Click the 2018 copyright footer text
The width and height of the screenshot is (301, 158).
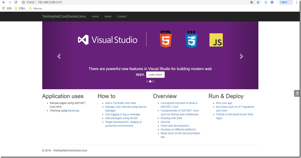65,150
